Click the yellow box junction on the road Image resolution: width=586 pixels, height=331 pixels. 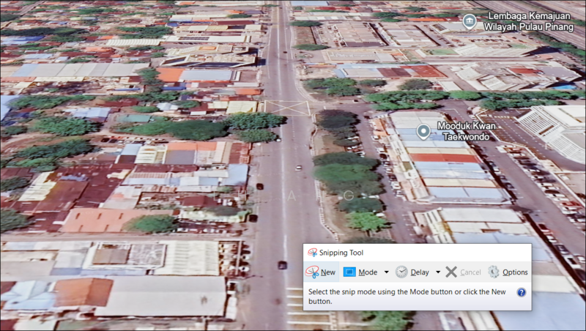point(286,108)
